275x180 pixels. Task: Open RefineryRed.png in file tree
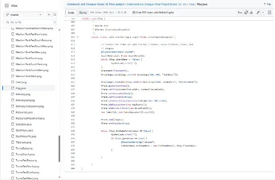[25, 100]
